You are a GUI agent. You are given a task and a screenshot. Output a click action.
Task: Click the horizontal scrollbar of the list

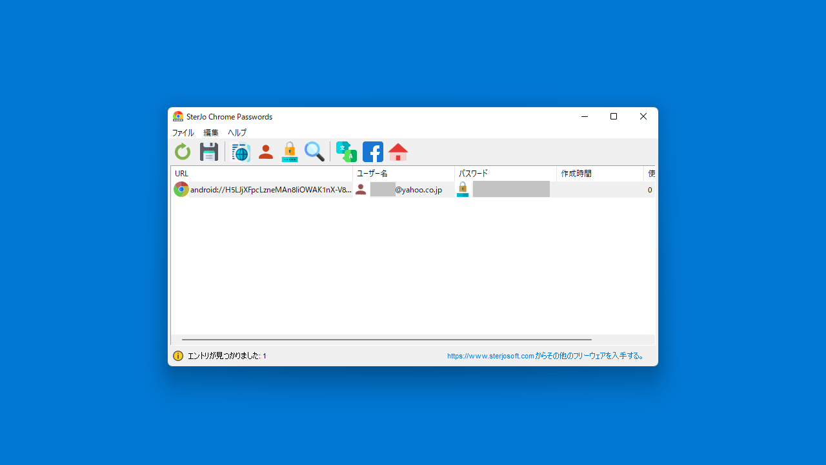[387, 339]
